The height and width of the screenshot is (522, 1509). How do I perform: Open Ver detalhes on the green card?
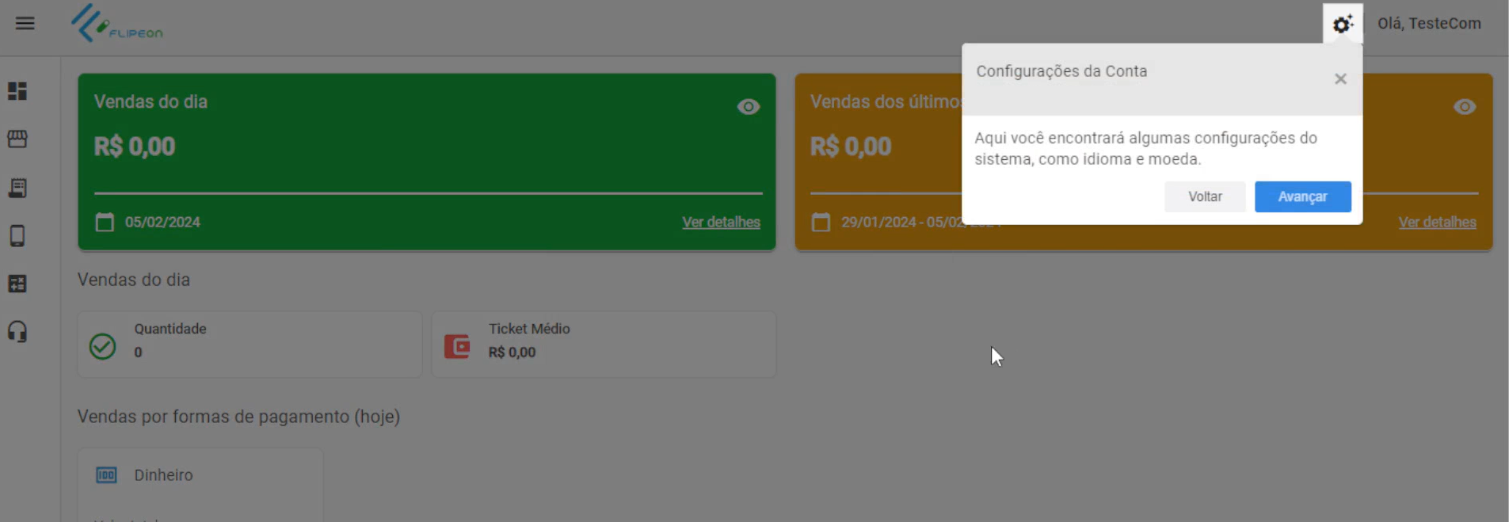pyautogui.click(x=721, y=222)
